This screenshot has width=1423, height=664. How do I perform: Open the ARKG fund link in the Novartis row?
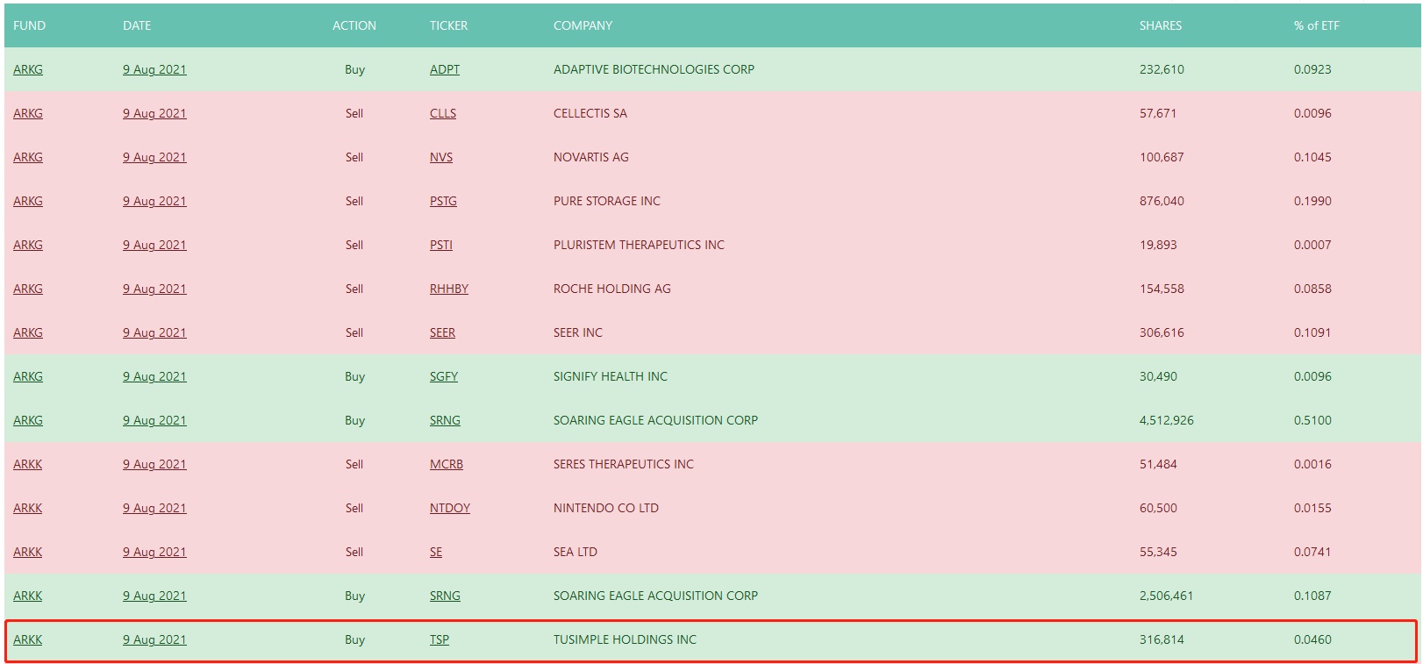(x=28, y=157)
